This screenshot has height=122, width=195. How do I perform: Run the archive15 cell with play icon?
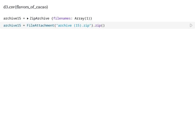[191, 25]
